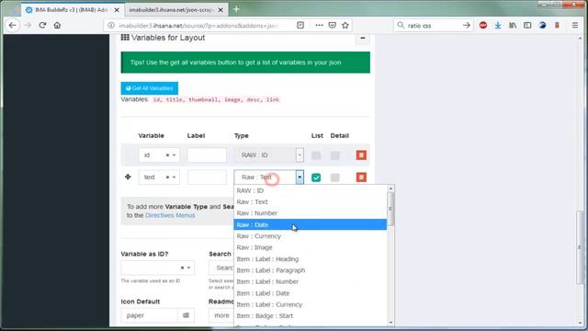Open the downloads arrow icon

(498, 25)
